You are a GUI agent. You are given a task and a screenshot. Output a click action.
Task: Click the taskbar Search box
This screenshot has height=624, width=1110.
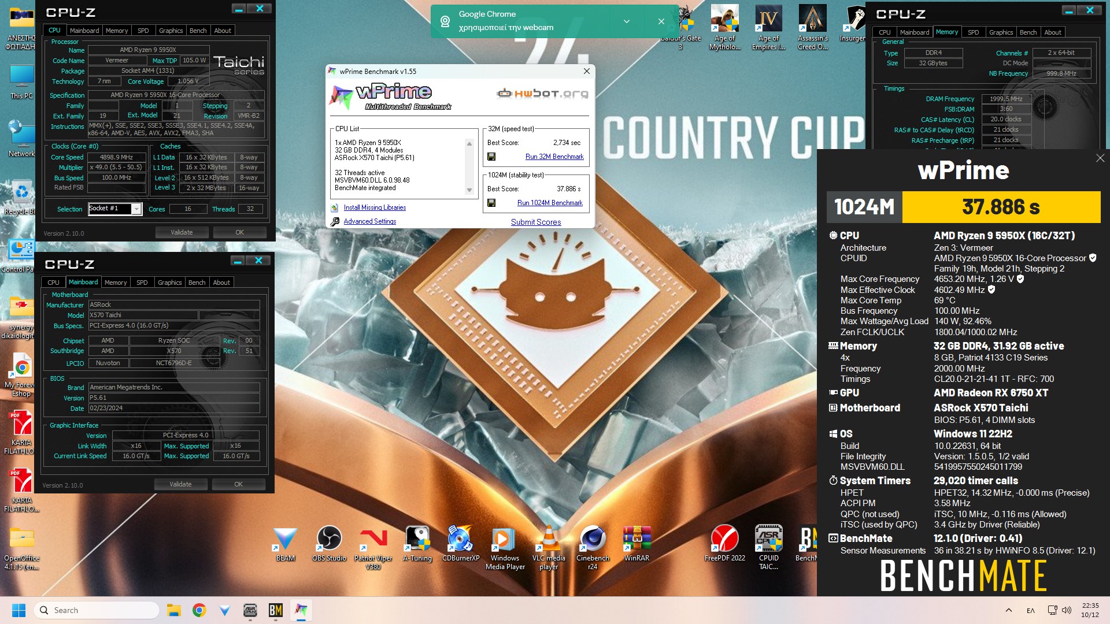coord(97,610)
